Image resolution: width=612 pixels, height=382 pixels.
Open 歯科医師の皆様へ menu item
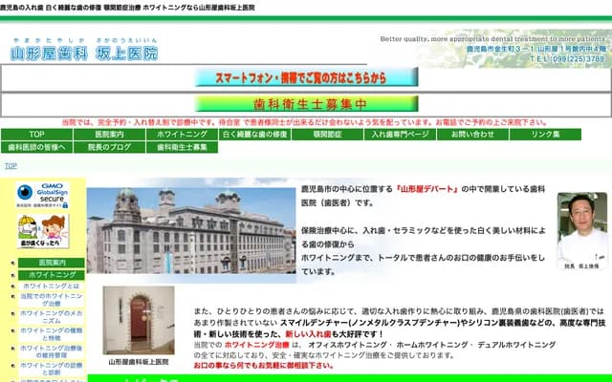pos(36,147)
